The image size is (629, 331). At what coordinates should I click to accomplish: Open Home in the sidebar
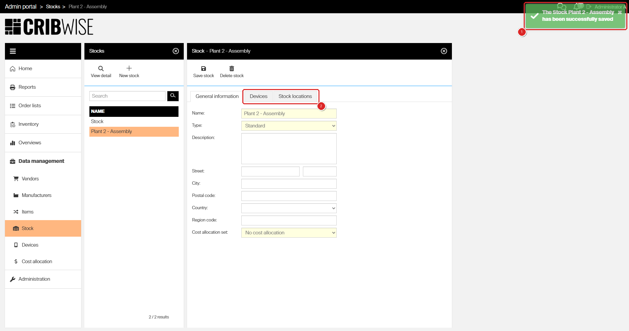coord(43,69)
